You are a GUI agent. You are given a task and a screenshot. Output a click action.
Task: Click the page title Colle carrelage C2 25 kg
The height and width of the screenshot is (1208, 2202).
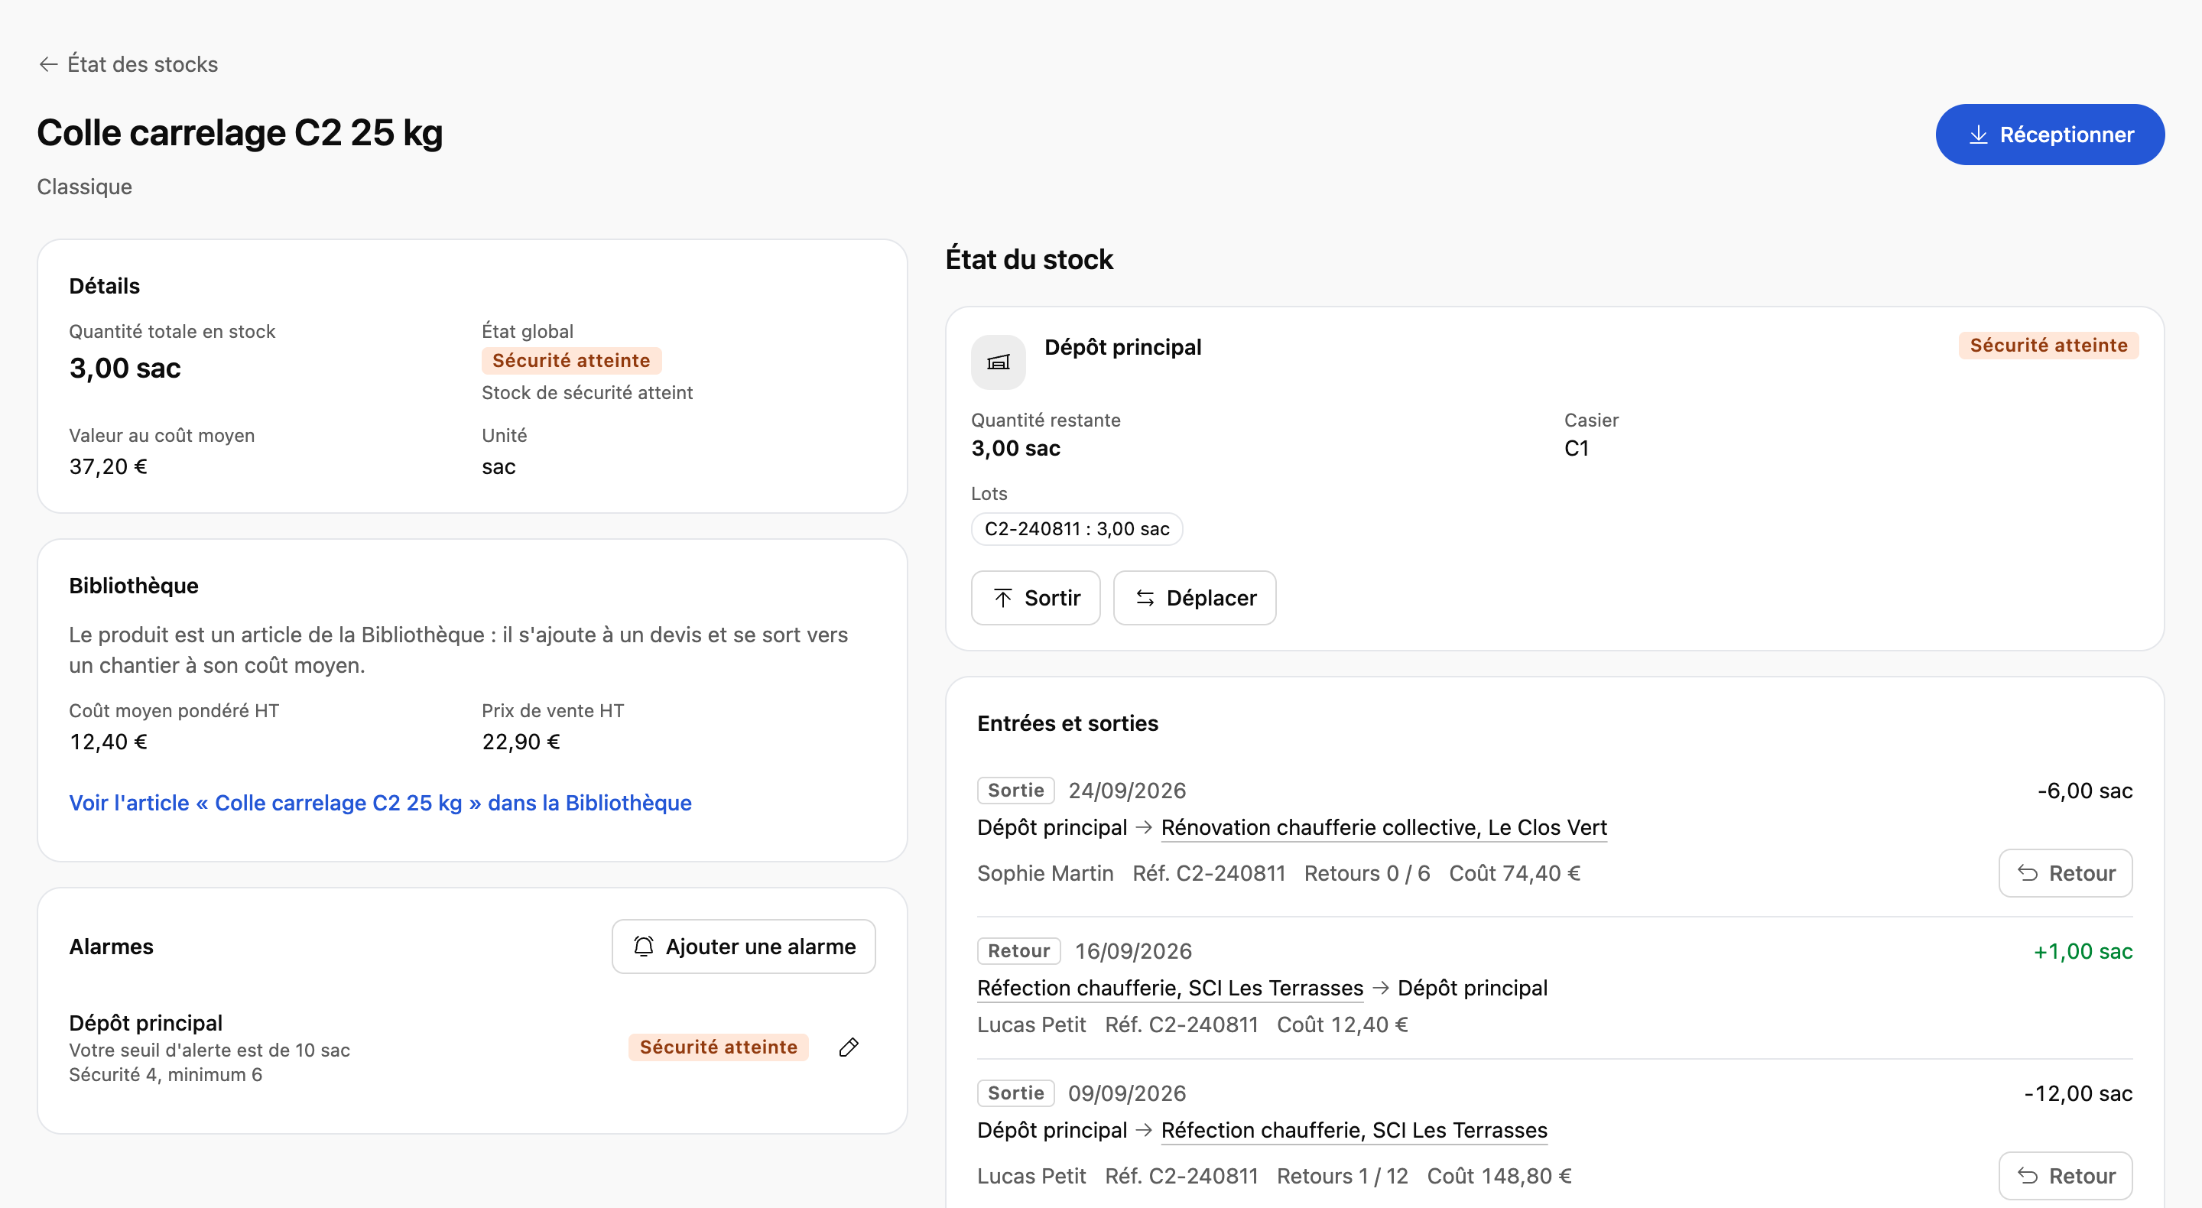tap(240, 132)
